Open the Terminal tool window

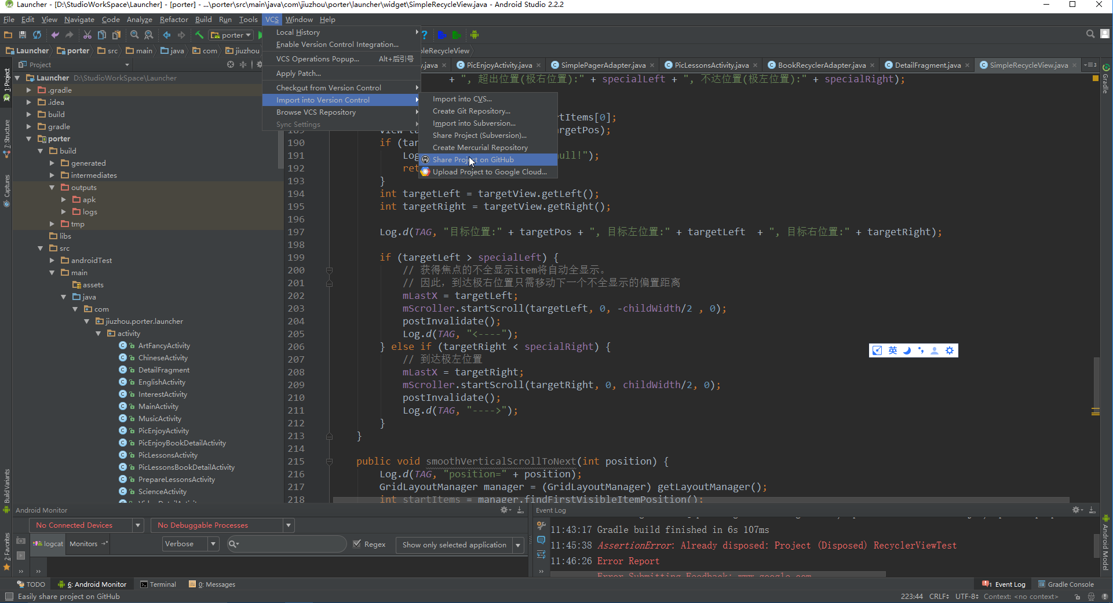pos(158,584)
